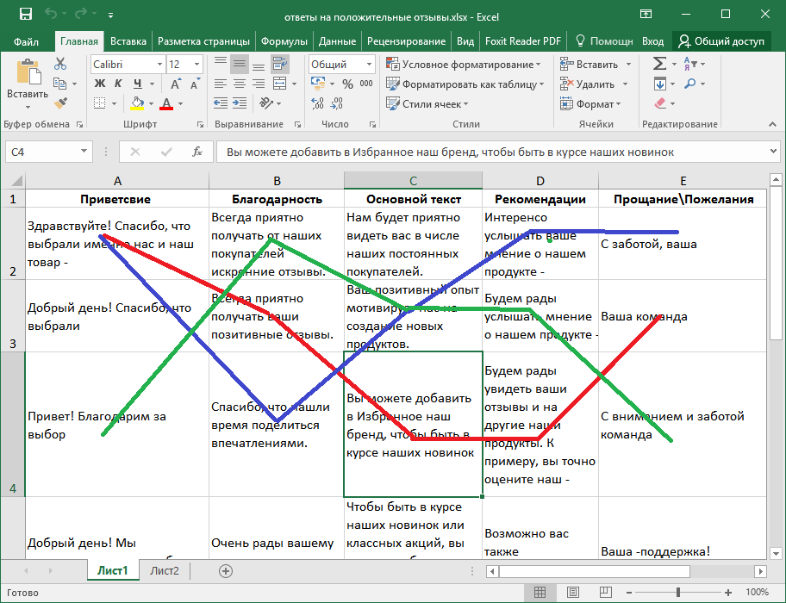The height and width of the screenshot is (603, 786).
Task: Click the Copy icon
Action: tap(60, 84)
